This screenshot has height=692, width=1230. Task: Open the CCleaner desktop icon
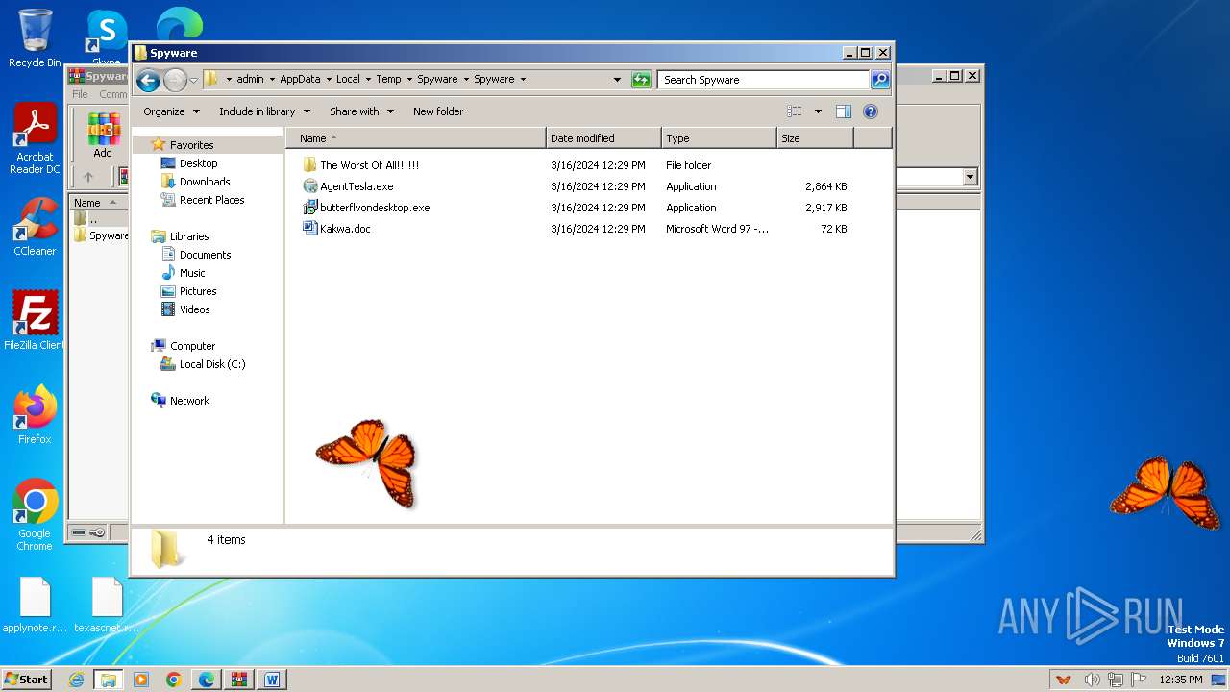pos(35,227)
